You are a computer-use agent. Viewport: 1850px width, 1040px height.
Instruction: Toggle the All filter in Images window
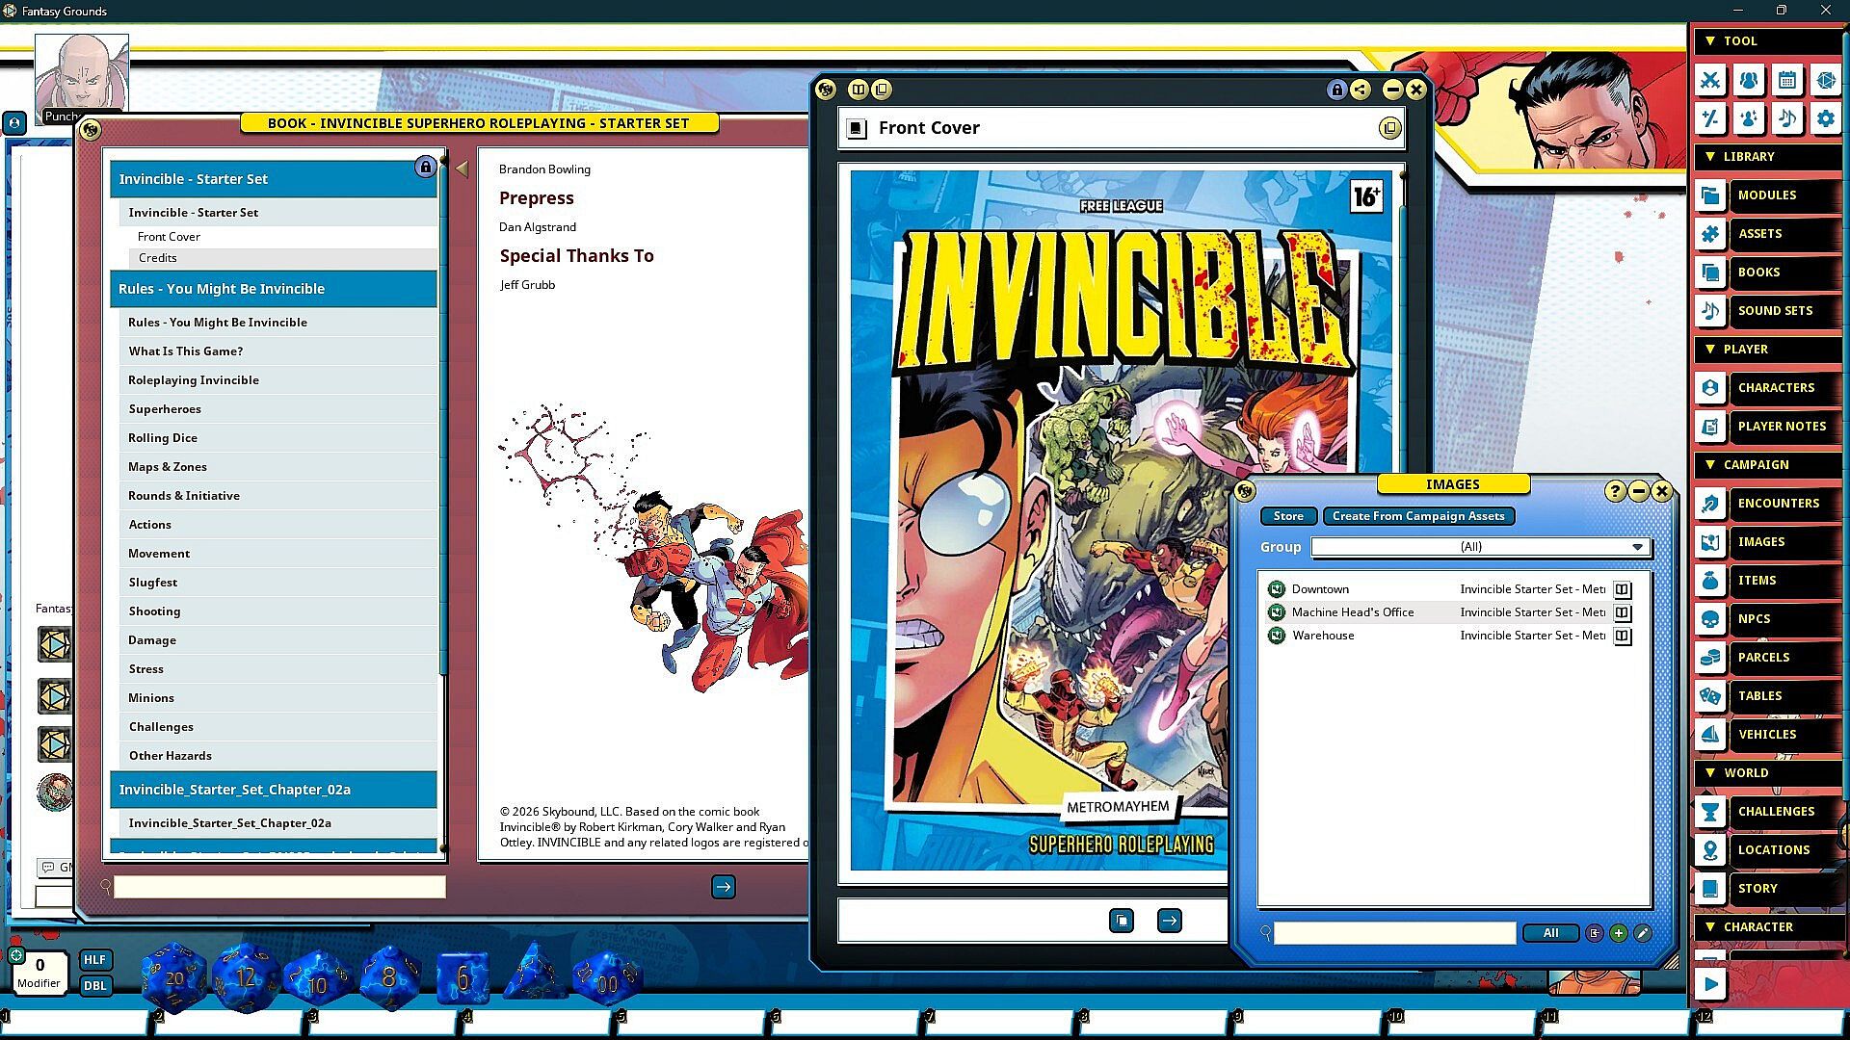[x=1550, y=933]
